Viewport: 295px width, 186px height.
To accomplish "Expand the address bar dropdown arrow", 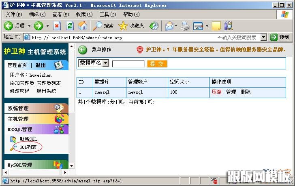I will point(264,37).
